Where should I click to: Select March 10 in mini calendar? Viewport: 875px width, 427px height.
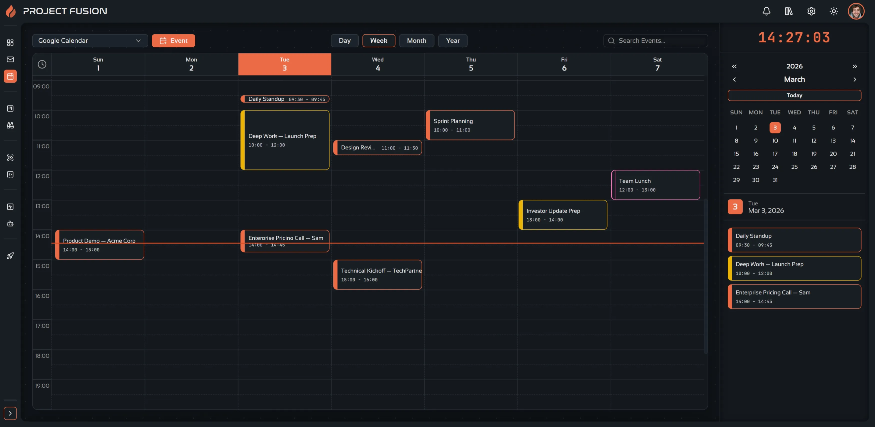(775, 141)
